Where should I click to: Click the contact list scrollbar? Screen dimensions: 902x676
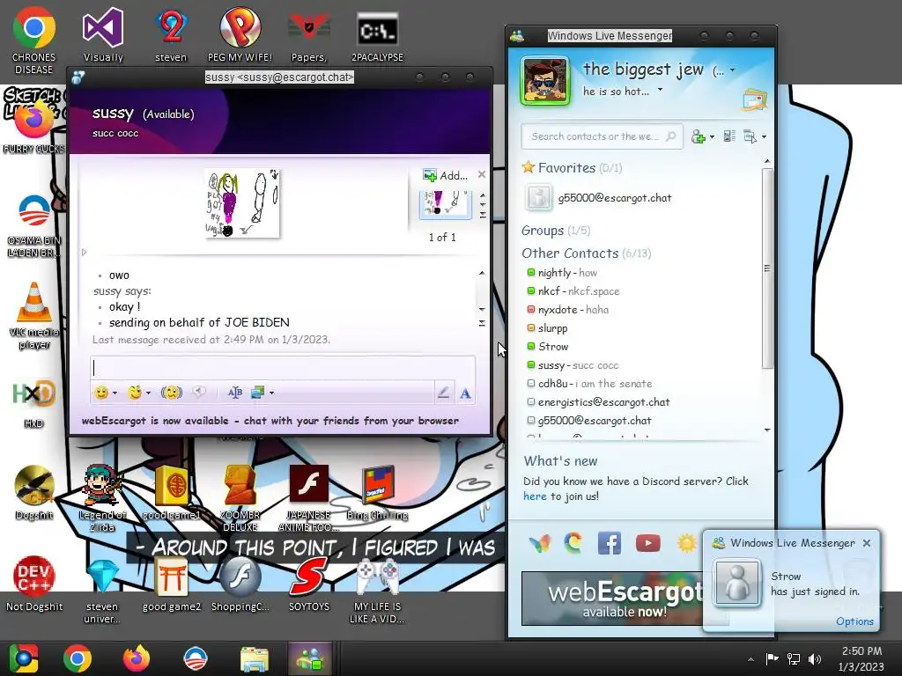[767, 268]
